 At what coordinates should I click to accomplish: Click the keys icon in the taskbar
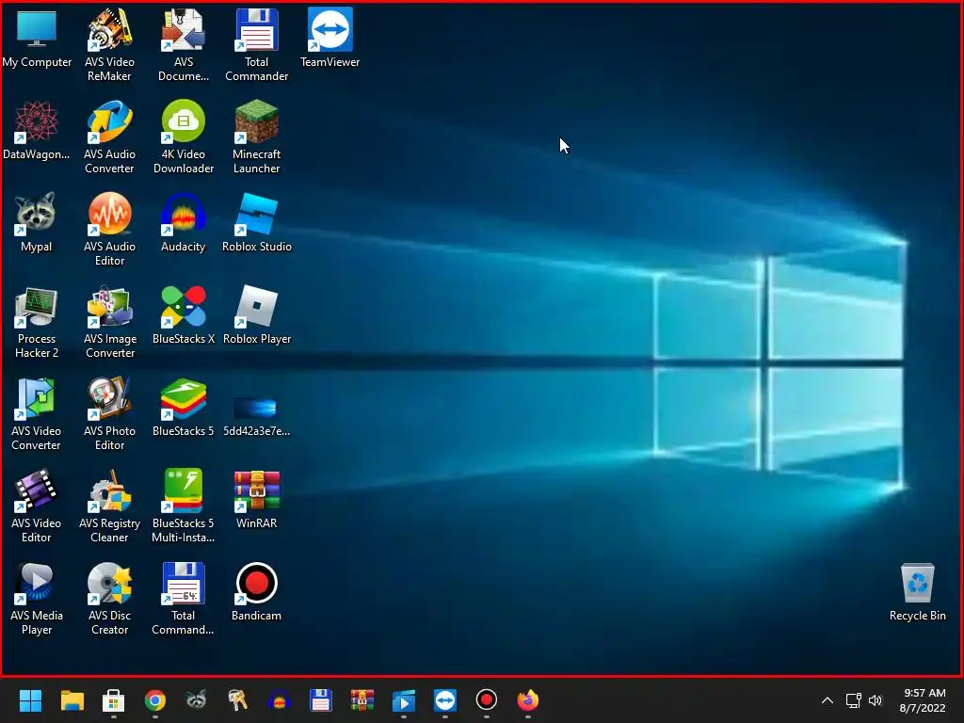238,700
